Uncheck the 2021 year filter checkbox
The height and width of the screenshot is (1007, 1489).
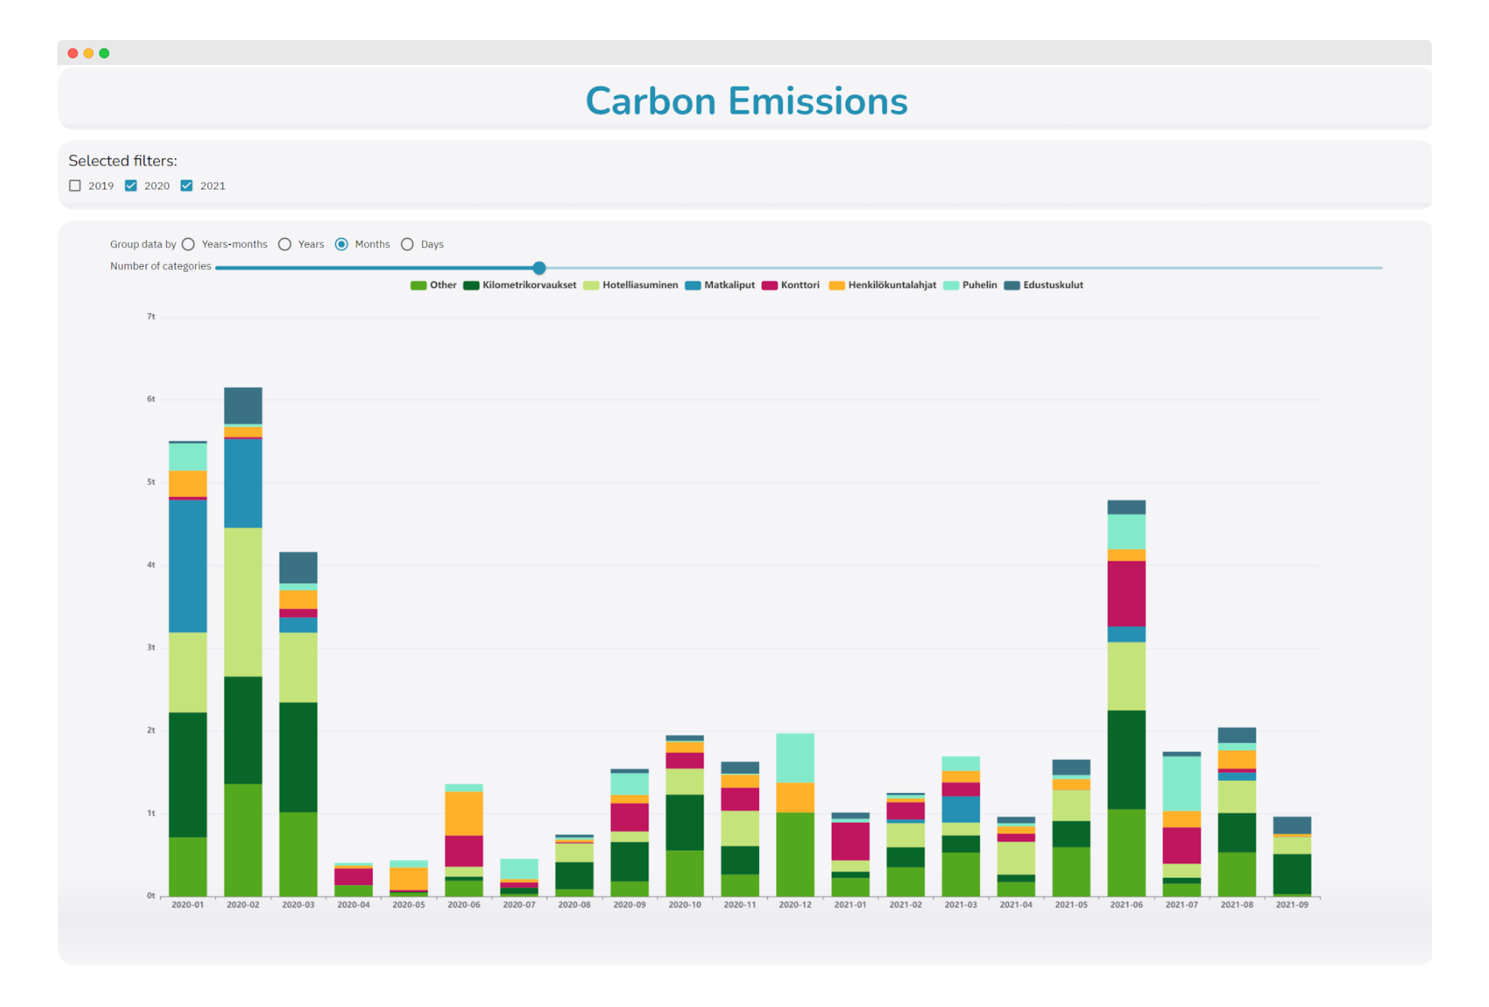(x=186, y=186)
